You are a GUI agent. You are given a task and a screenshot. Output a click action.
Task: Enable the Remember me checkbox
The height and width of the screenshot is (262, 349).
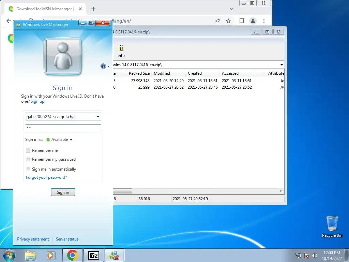click(28, 150)
